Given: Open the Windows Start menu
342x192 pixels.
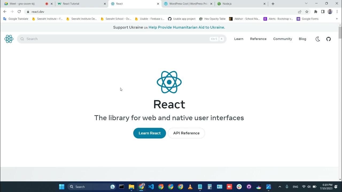Looking at the screenshot, I should [x=62, y=187].
